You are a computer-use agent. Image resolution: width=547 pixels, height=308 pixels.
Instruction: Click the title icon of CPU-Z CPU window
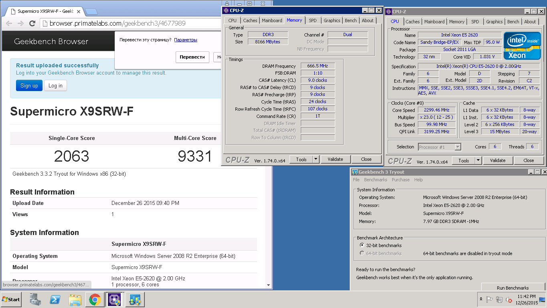coord(389,12)
